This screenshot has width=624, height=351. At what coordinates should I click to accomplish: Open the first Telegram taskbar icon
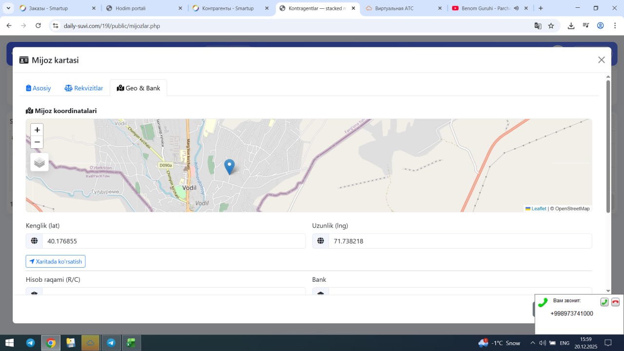pos(31,343)
